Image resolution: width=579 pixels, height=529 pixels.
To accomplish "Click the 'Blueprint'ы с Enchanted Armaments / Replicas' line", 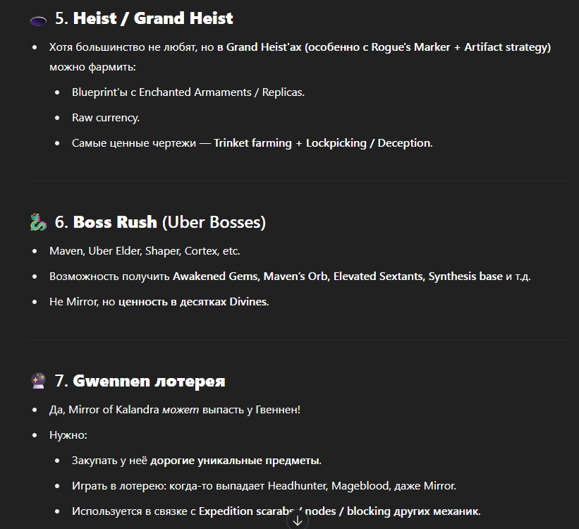I will pos(188,92).
